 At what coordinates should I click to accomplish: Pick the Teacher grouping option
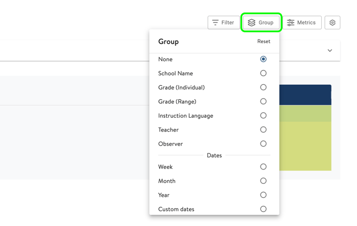pos(263,130)
